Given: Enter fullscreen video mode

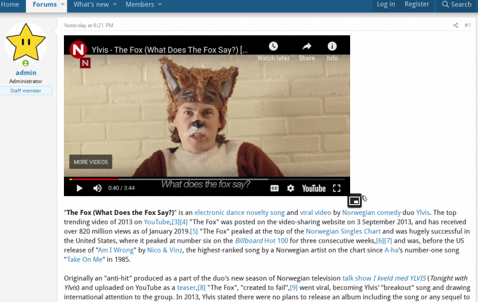Looking at the screenshot, I should 337,188.
